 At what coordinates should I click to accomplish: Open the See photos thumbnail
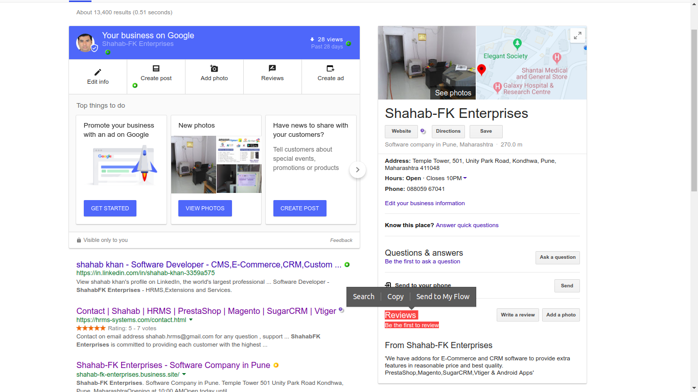[x=427, y=63]
